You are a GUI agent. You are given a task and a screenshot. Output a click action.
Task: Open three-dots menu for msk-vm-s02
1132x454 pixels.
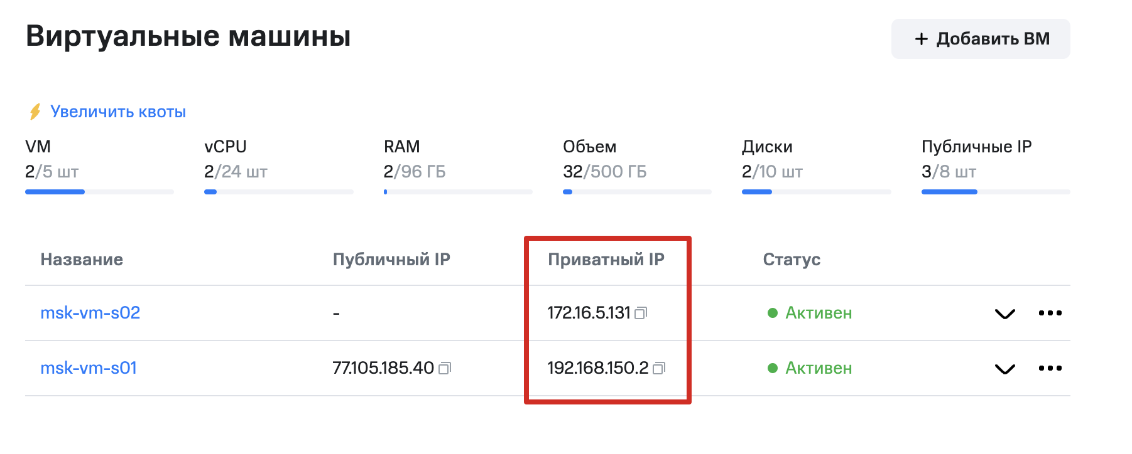1050,313
